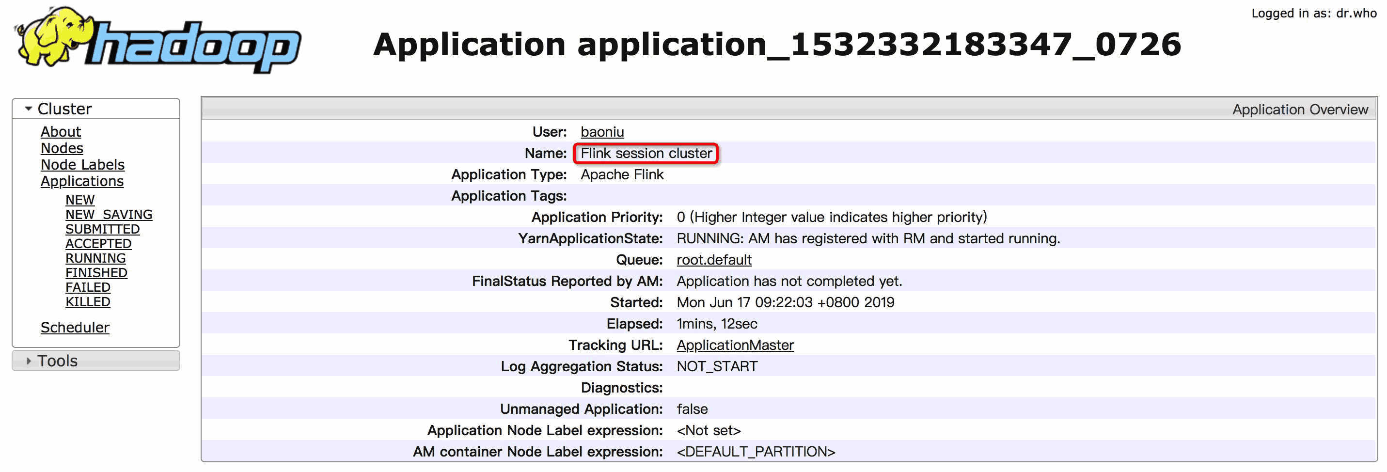Click the Unmanaged Application value false
Viewport: 1387px width, 472px height.
click(692, 409)
